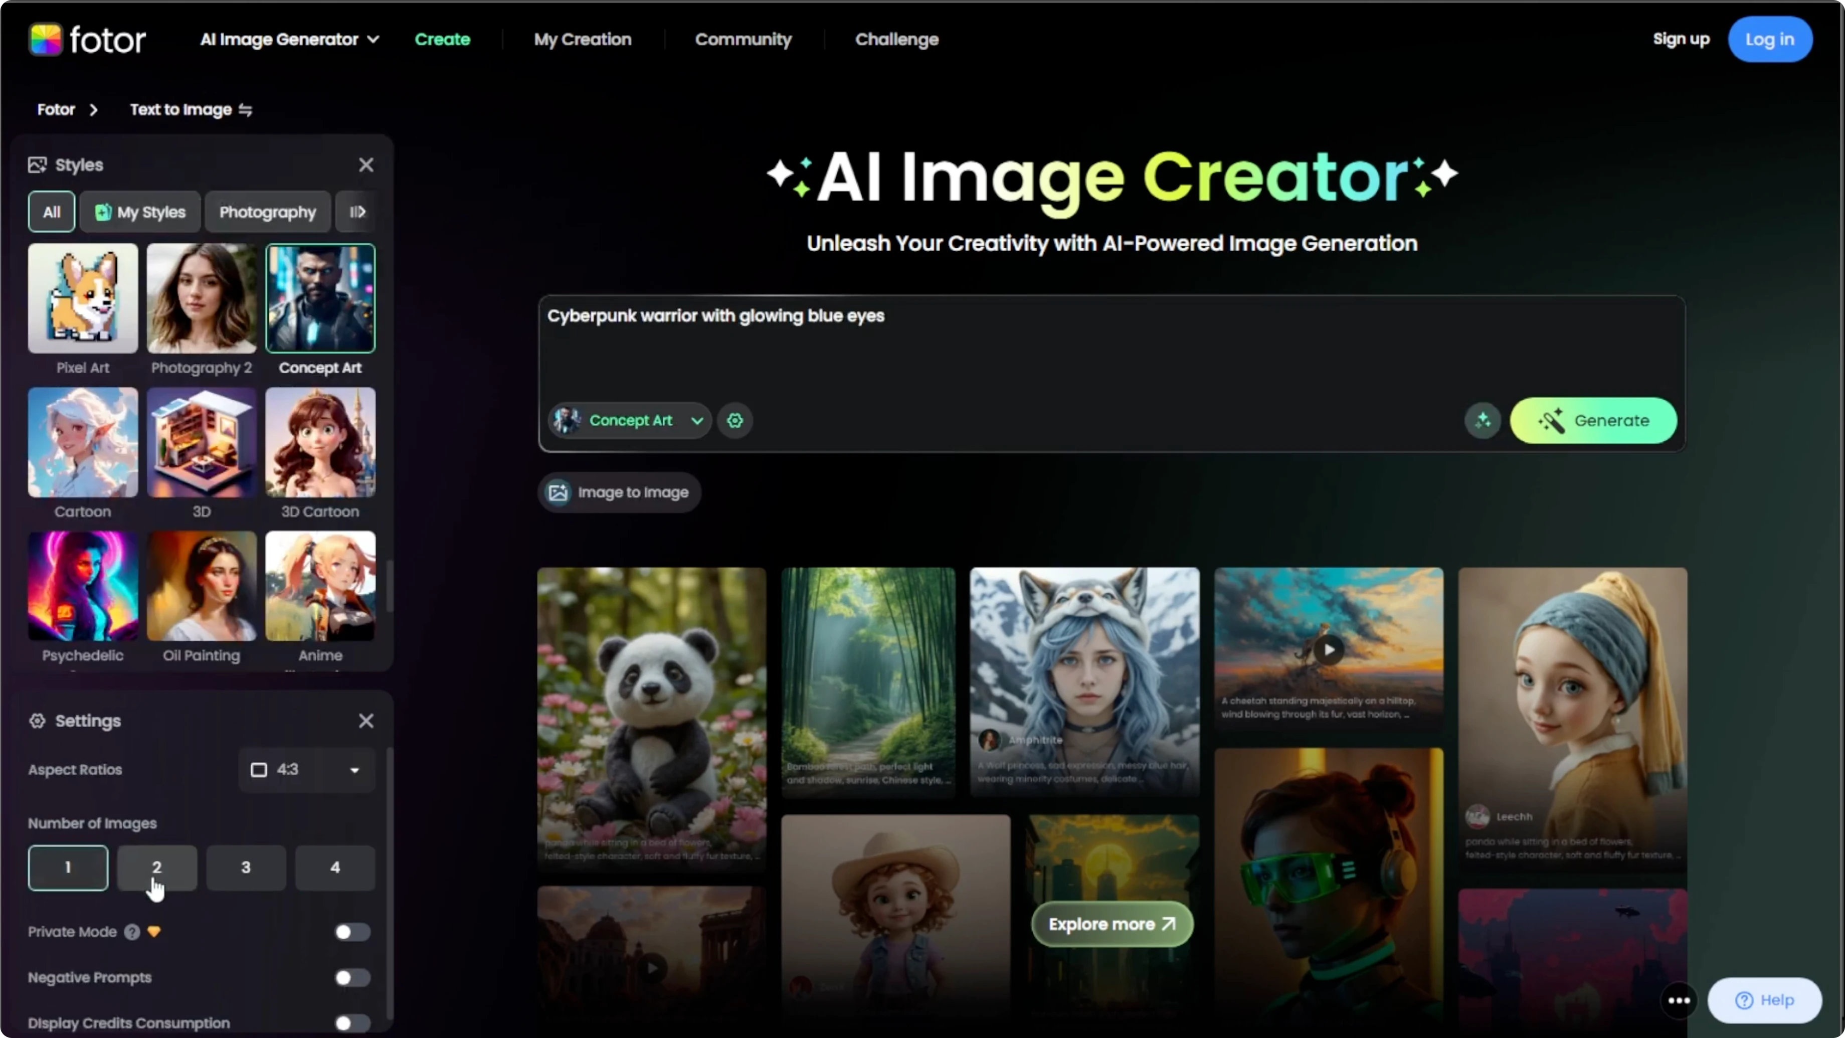Click the Fotor breadcrumb link
This screenshot has height=1038, width=1845.
pyautogui.click(x=56, y=110)
